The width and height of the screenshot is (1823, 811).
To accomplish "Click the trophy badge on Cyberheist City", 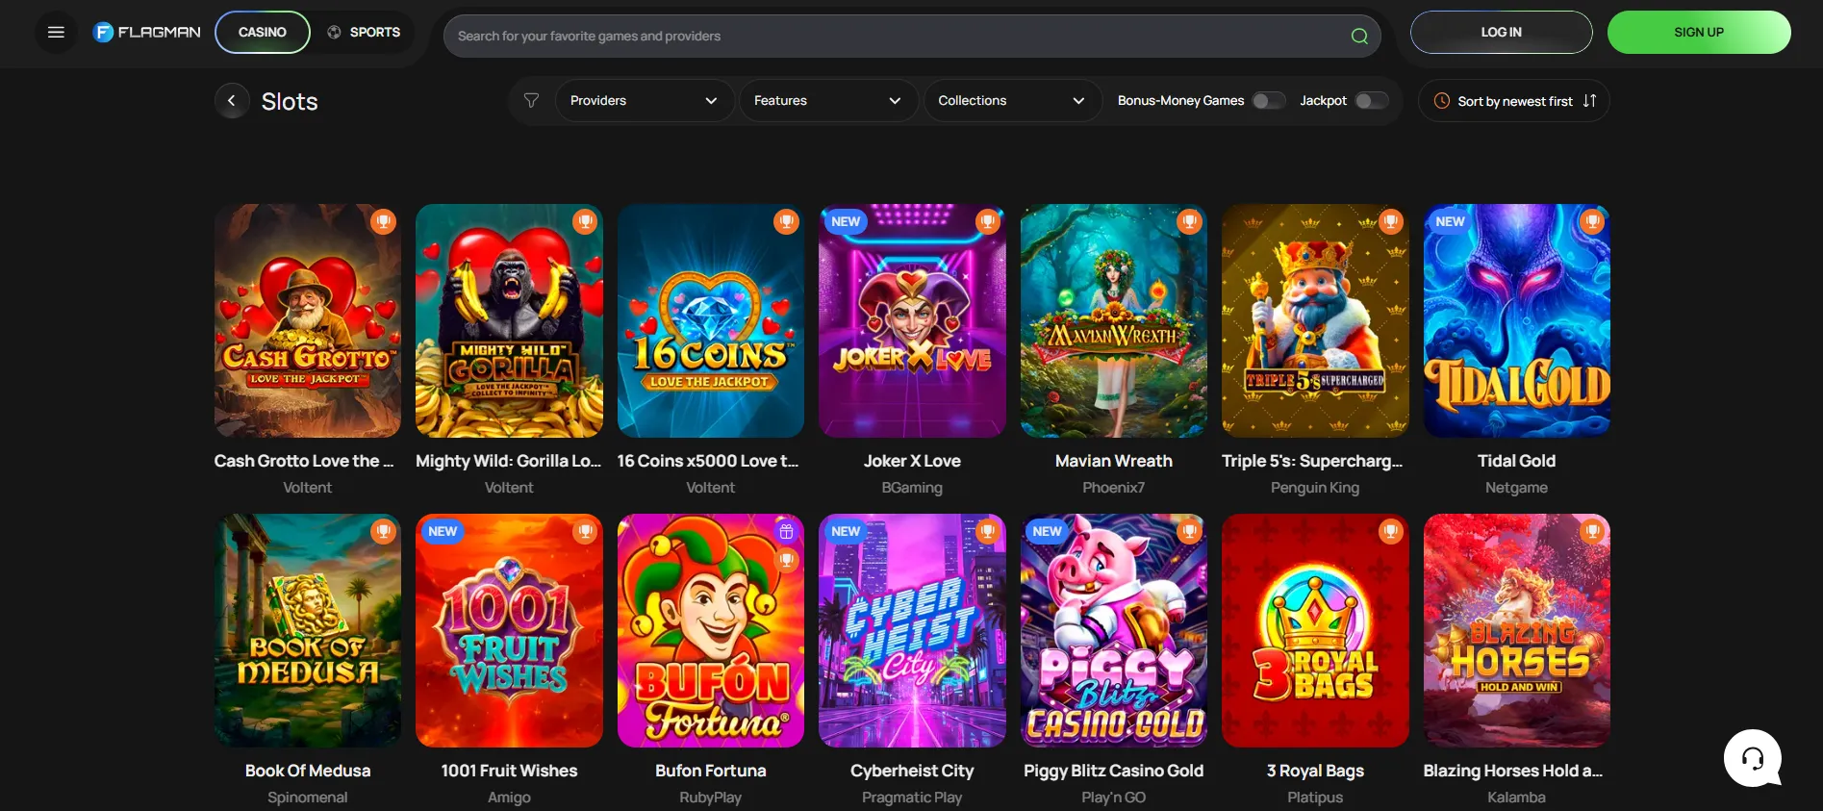I will tap(988, 532).
